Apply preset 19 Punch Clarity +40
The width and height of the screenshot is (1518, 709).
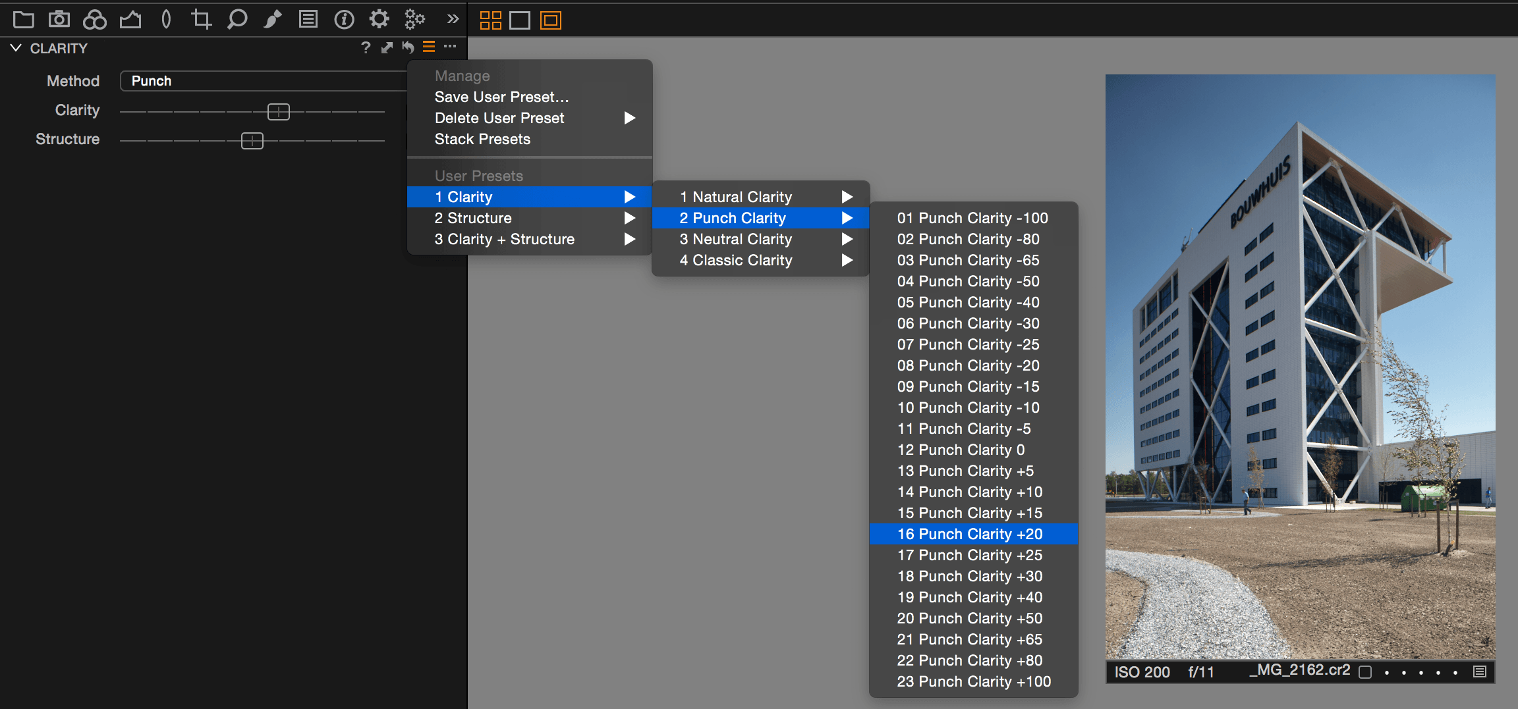tap(974, 597)
